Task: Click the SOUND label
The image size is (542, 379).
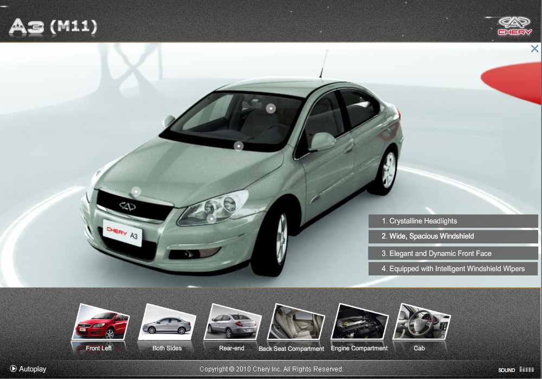Action: pos(506,370)
